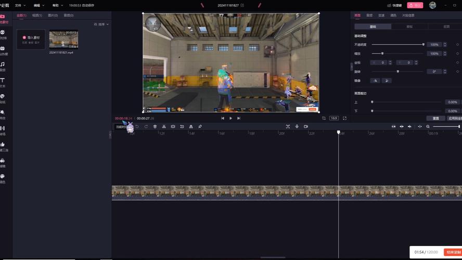
Task: Toggle the rotation keyframe diamond
Action: tap(457, 71)
